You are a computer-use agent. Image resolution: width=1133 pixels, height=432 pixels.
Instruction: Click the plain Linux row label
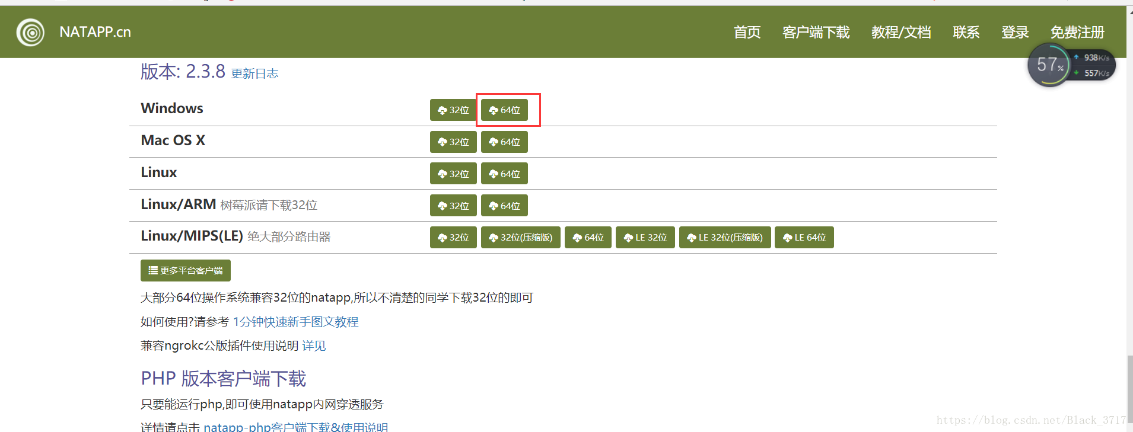click(x=158, y=172)
